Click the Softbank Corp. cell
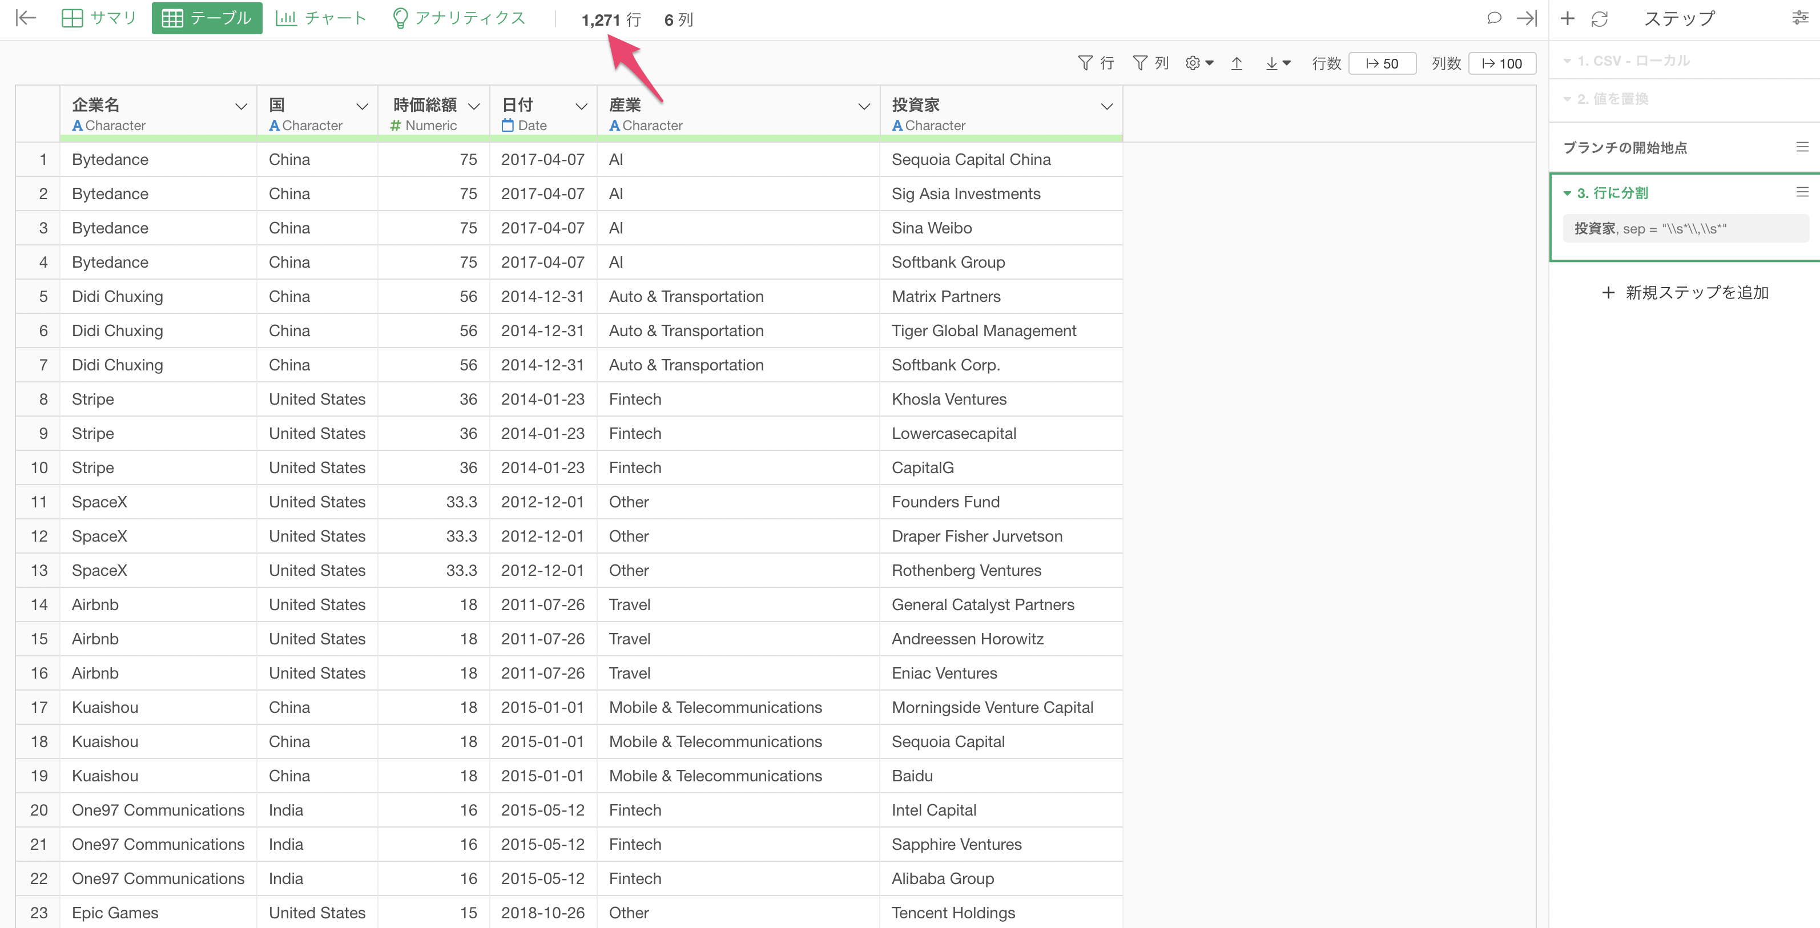Image resolution: width=1820 pixels, height=928 pixels. 1001,365
